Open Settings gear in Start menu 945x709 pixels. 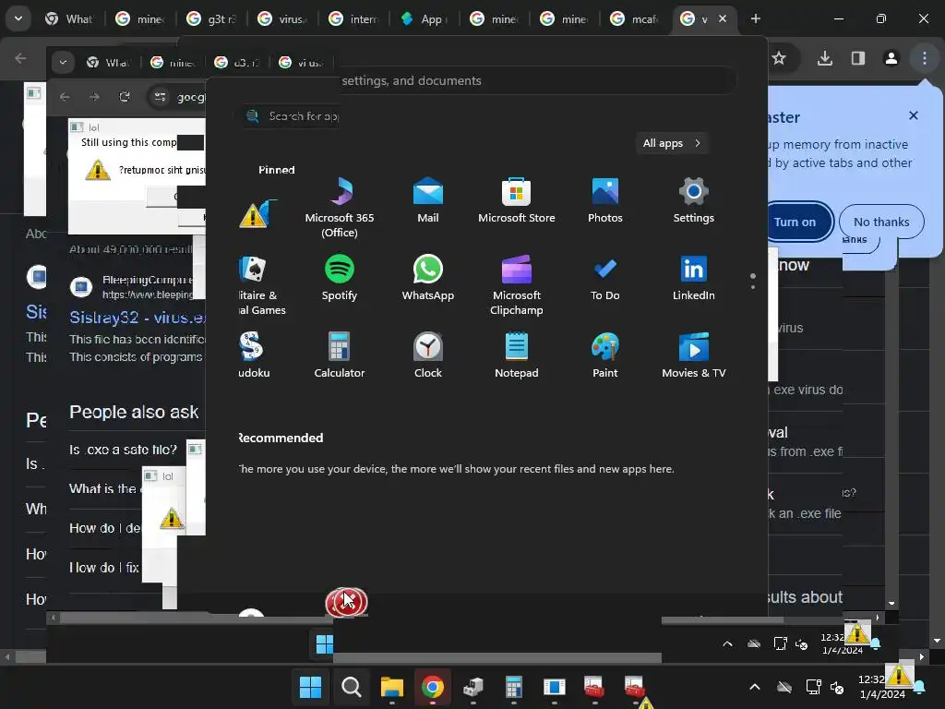click(x=694, y=200)
